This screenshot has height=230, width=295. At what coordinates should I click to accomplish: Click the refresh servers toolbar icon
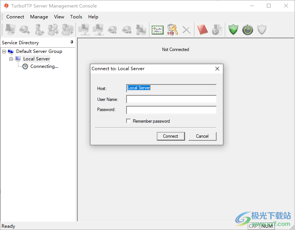(x=141, y=30)
